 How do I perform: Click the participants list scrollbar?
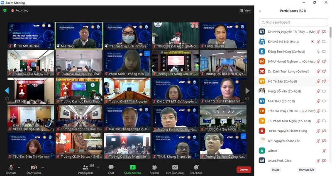(x=330, y=33)
